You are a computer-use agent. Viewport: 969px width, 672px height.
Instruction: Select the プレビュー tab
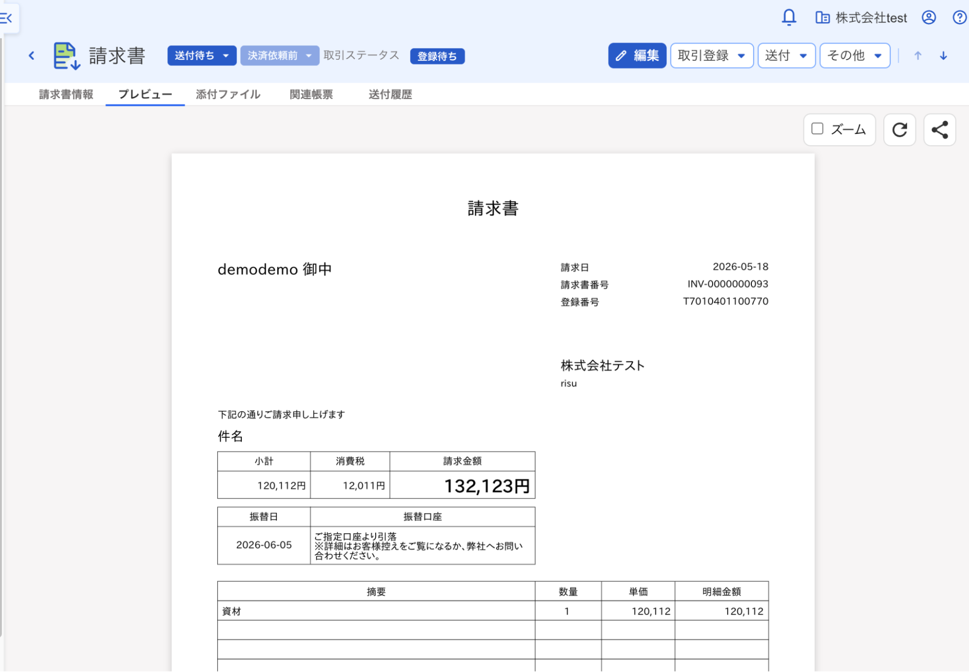tap(145, 95)
